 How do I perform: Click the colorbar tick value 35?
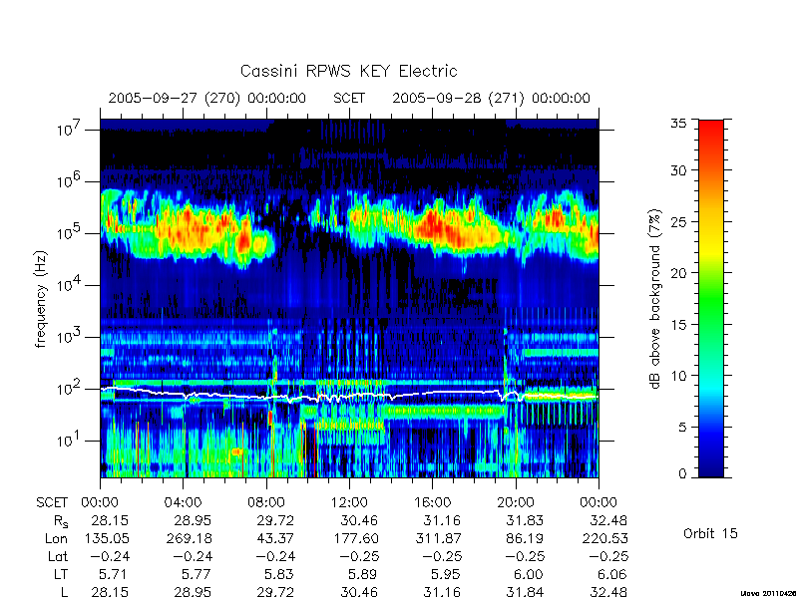(x=678, y=124)
